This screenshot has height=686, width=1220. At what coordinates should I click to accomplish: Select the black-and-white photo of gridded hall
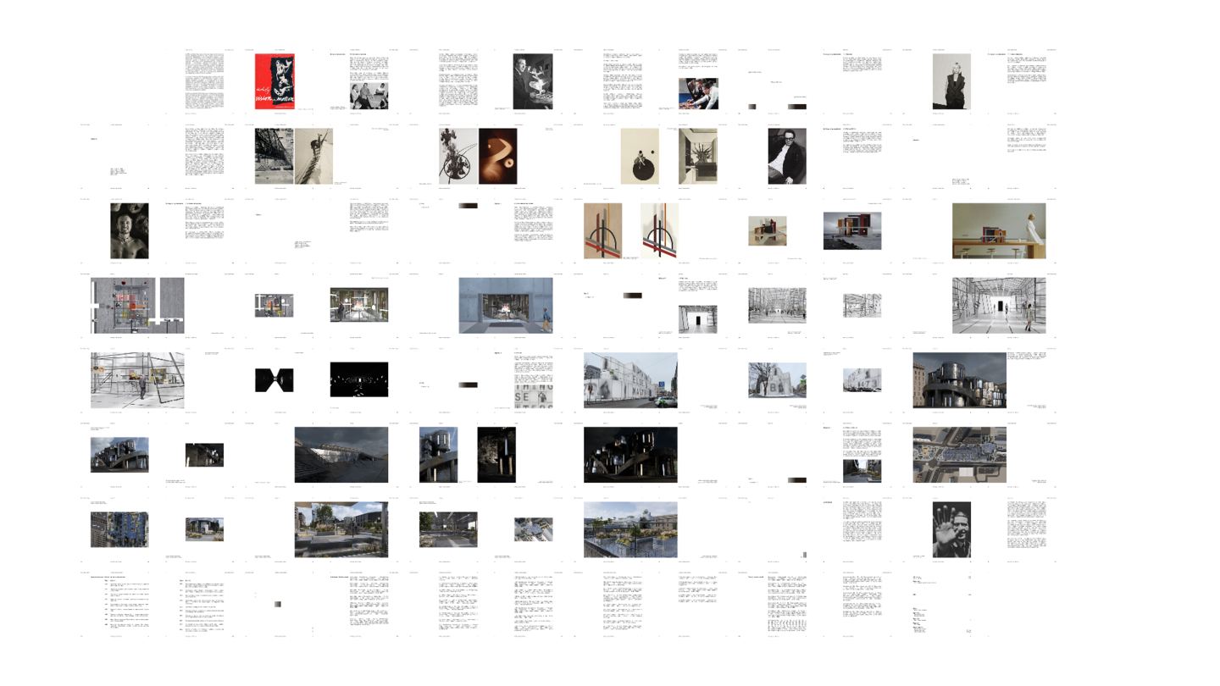click(778, 305)
